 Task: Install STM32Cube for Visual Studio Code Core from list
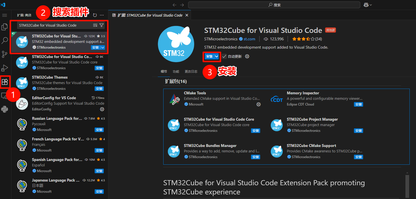99,68
